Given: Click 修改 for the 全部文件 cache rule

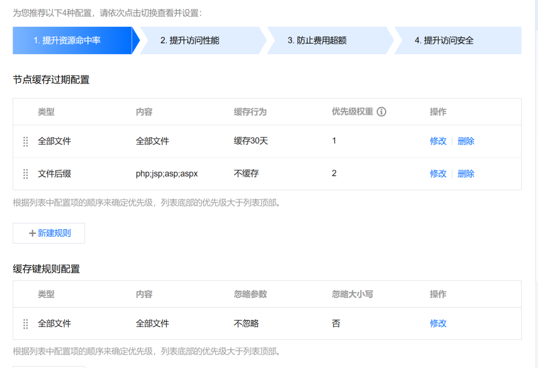Looking at the screenshot, I should (438, 141).
